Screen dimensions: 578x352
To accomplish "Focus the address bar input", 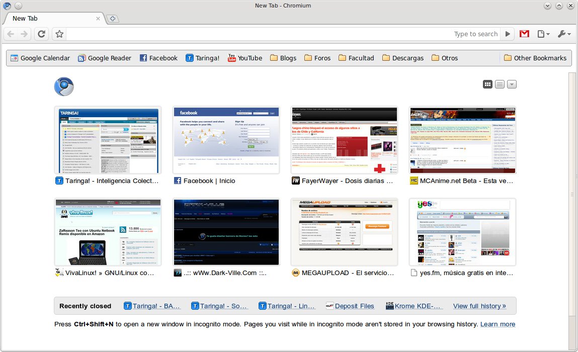I will 258,34.
